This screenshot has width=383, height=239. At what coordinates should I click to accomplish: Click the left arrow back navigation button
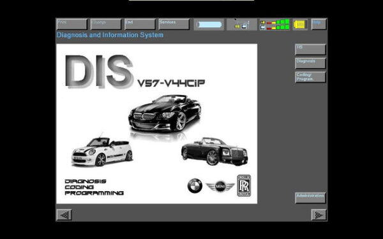(x=64, y=215)
